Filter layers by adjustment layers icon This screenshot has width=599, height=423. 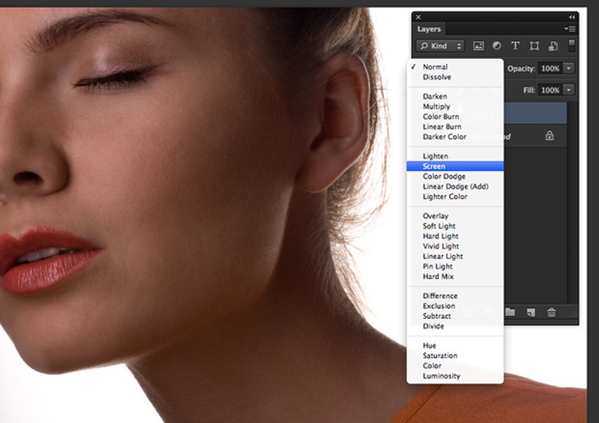pos(496,46)
